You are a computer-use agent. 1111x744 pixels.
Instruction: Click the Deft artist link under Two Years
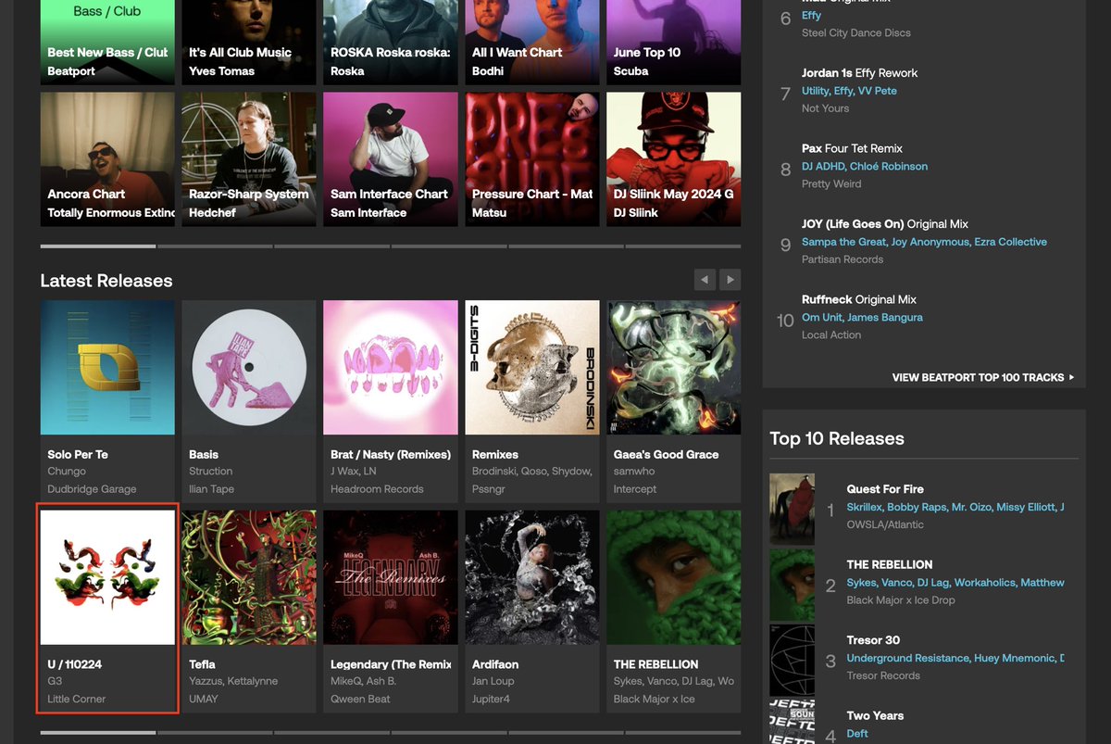pyautogui.click(x=856, y=733)
